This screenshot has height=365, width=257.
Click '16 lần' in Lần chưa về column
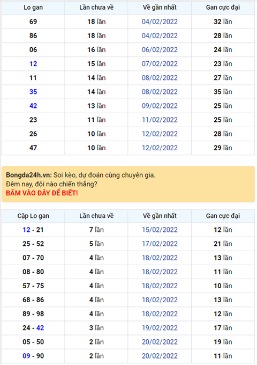[96, 49]
